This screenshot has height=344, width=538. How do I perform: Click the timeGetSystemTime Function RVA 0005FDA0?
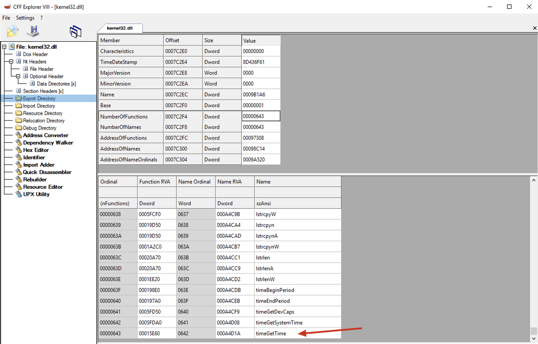pyautogui.click(x=157, y=322)
